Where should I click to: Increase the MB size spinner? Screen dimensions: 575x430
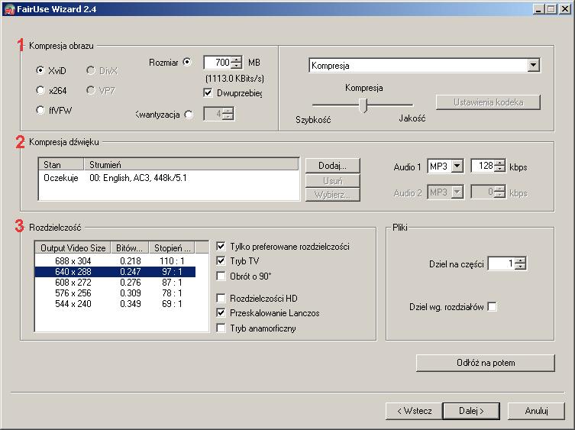pos(237,60)
